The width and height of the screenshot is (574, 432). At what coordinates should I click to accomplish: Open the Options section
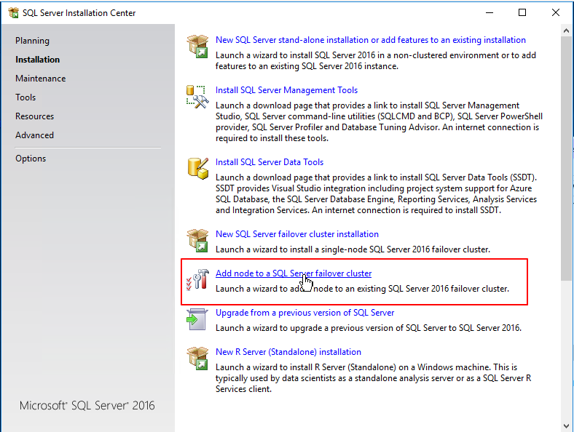(31, 159)
